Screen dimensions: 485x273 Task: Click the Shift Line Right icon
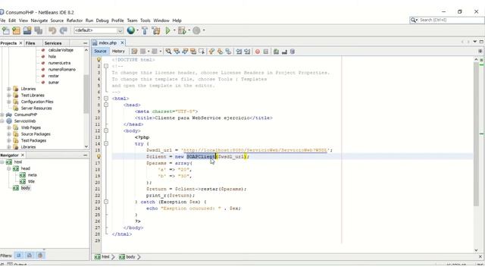[x=247, y=52]
